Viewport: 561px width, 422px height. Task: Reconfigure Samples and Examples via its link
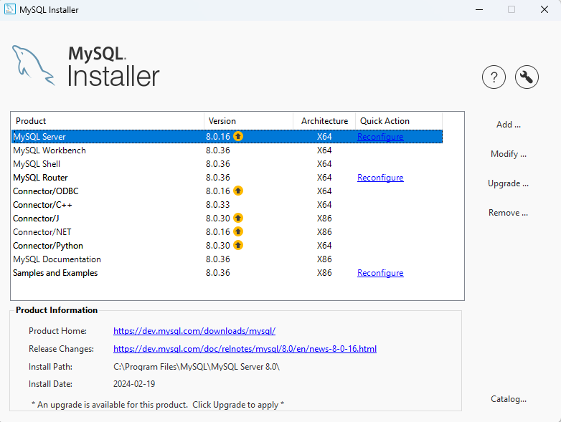point(380,273)
